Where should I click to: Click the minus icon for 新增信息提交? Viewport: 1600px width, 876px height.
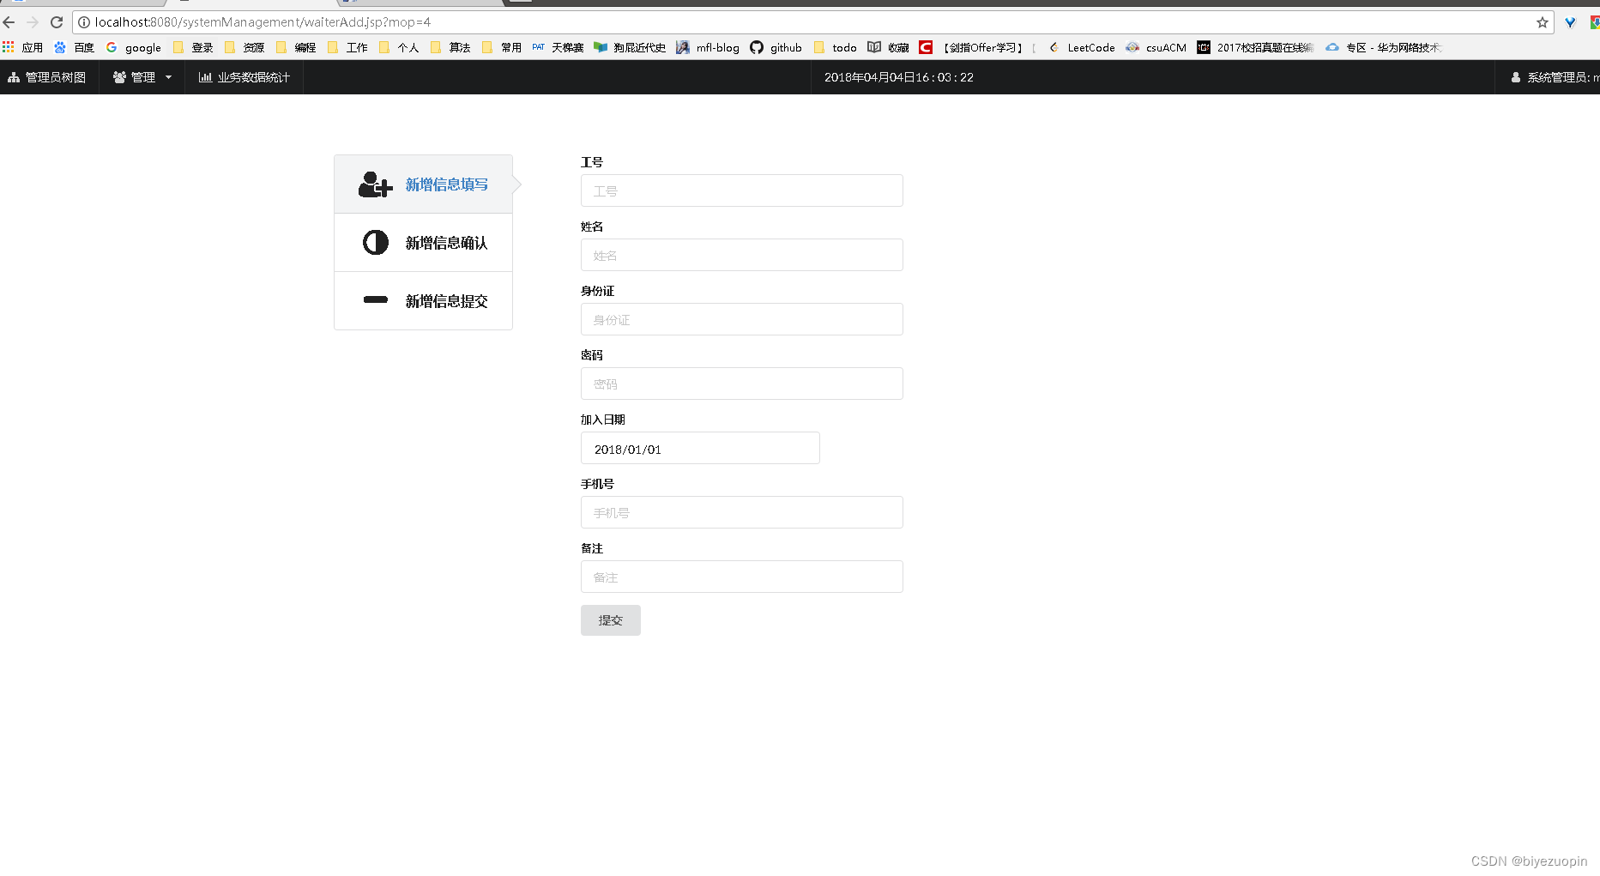(376, 300)
